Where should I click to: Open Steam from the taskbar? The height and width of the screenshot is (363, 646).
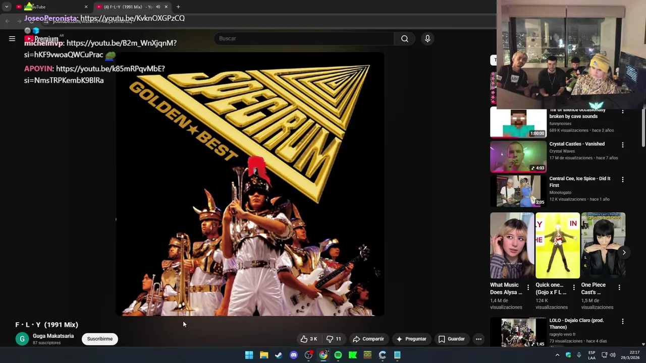279,355
